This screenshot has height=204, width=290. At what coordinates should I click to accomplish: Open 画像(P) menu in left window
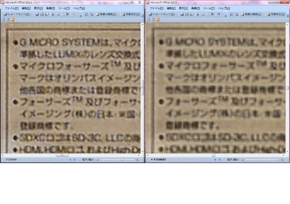50,8
